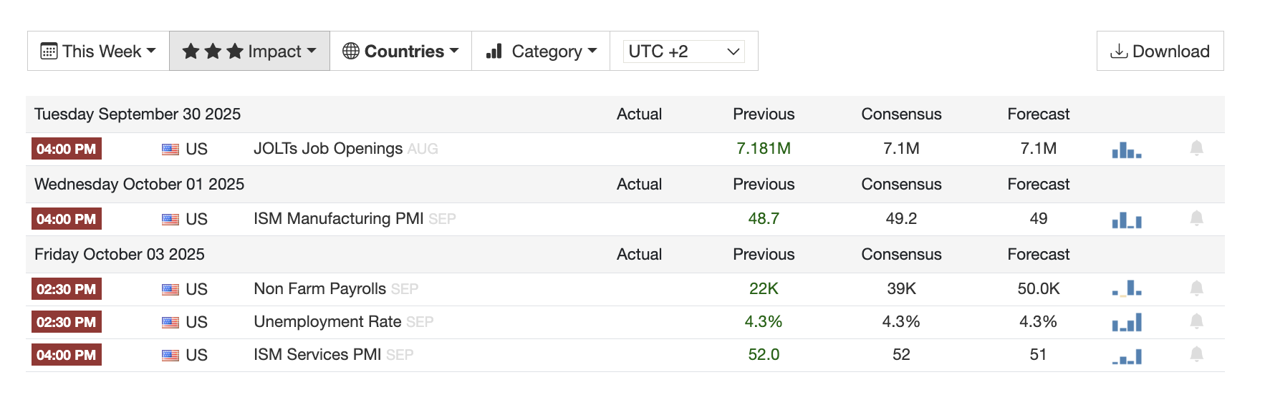
Task: Open the UTC +2 timezone selector
Action: (683, 52)
